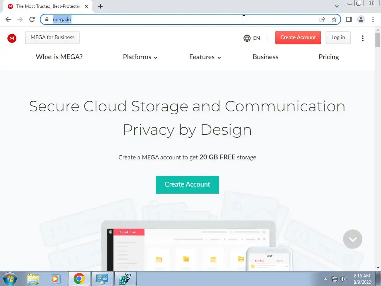Click the MEGA for Business button
The height and width of the screenshot is (286, 381).
[x=52, y=38]
